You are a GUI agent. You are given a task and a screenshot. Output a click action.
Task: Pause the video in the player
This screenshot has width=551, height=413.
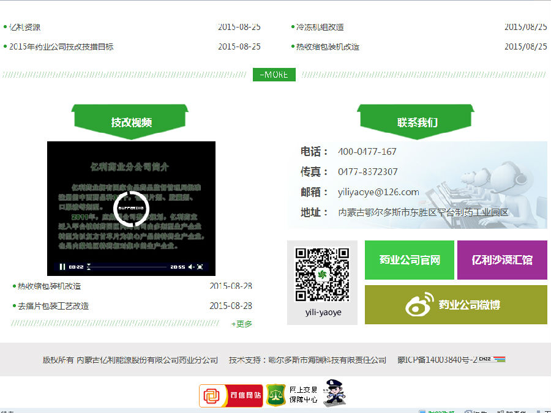point(62,267)
